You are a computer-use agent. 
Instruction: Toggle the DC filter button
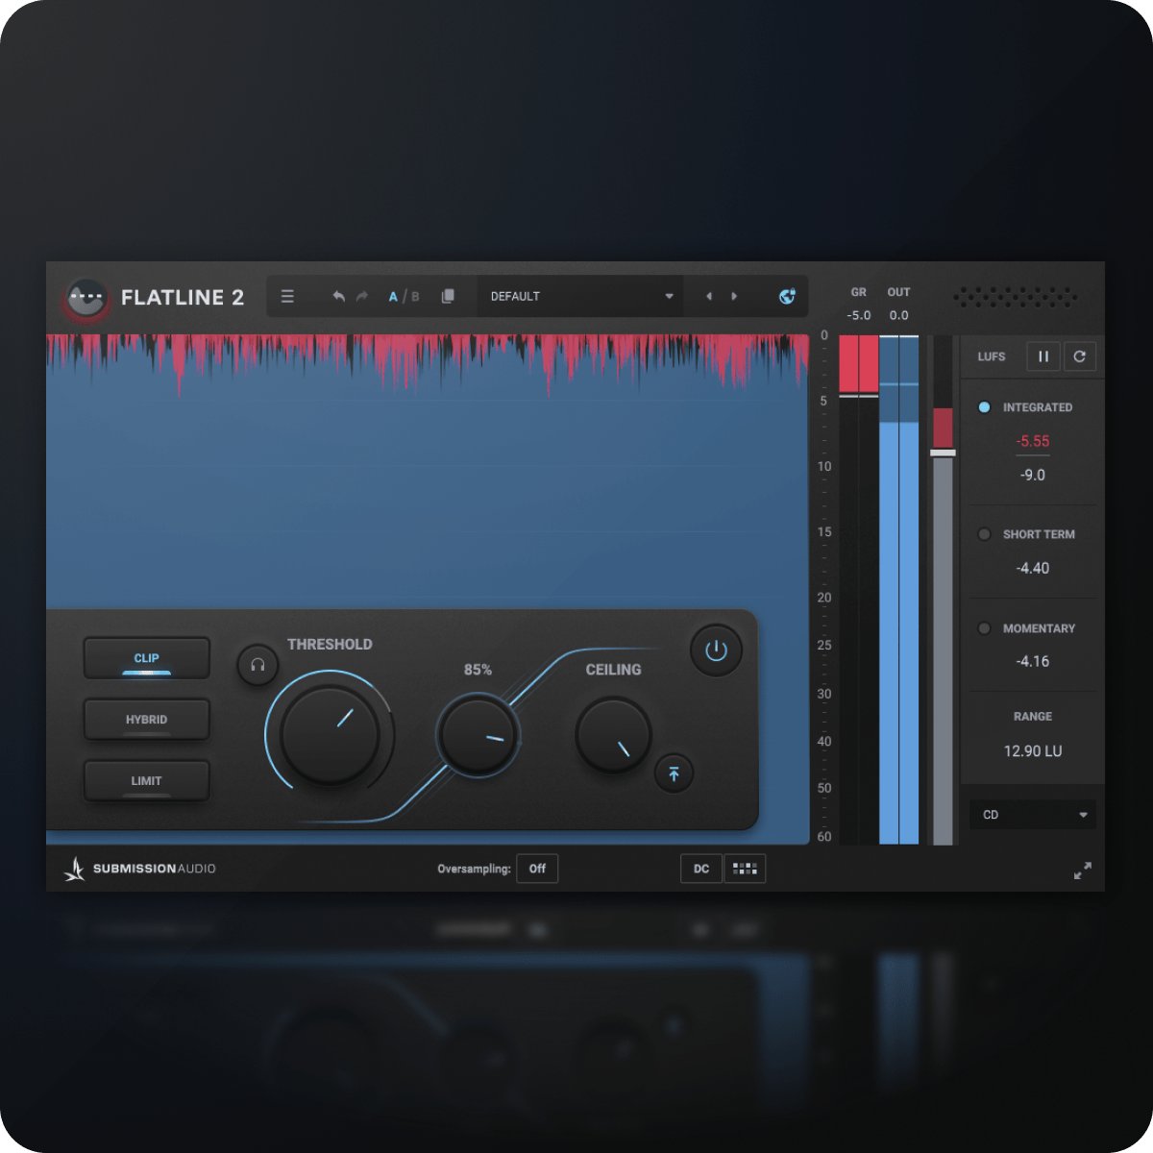pyautogui.click(x=701, y=869)
